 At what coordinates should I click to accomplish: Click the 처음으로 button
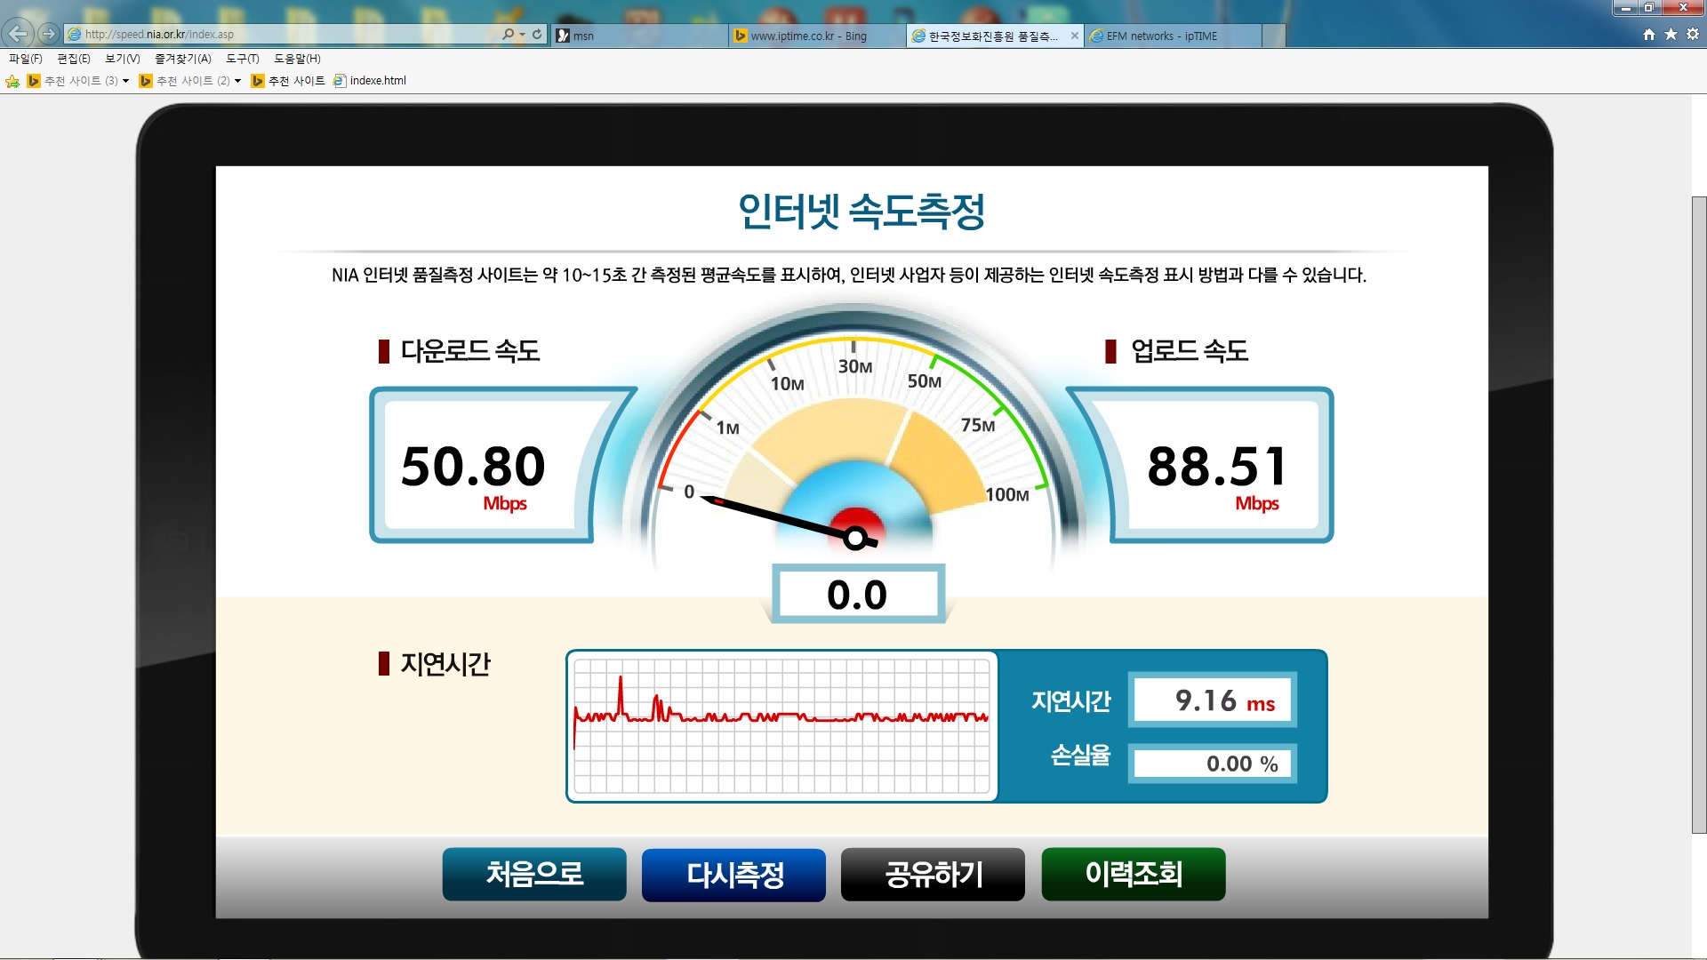534,874
